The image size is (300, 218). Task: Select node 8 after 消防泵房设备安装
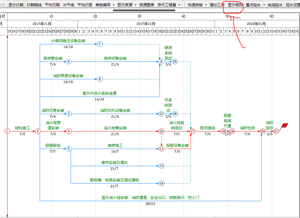click(100, 79)
